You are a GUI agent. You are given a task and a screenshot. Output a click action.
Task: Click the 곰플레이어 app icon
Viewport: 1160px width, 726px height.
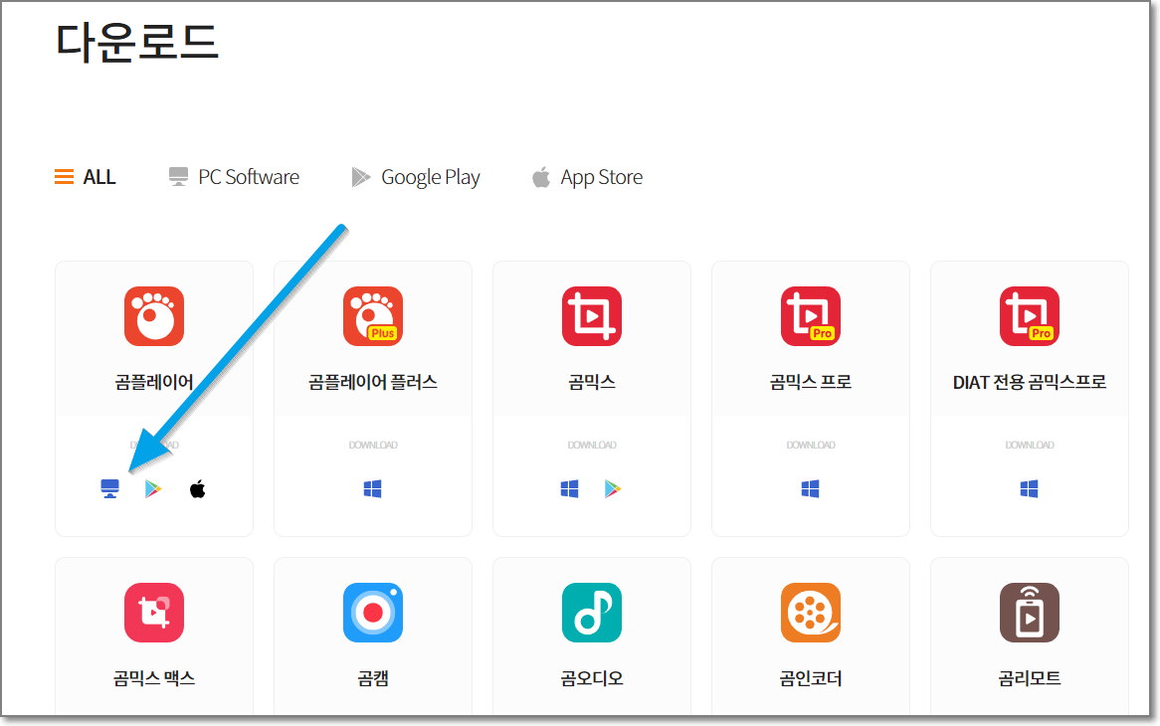[x=154, y=316]
